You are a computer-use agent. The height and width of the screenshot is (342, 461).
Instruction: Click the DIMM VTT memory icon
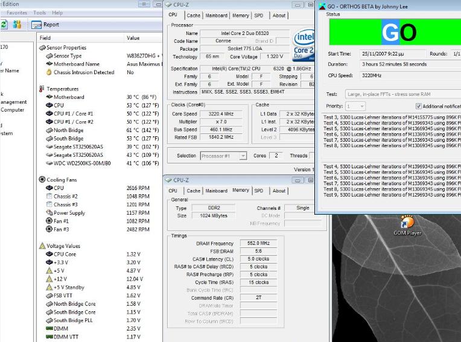tap(49, 337)
